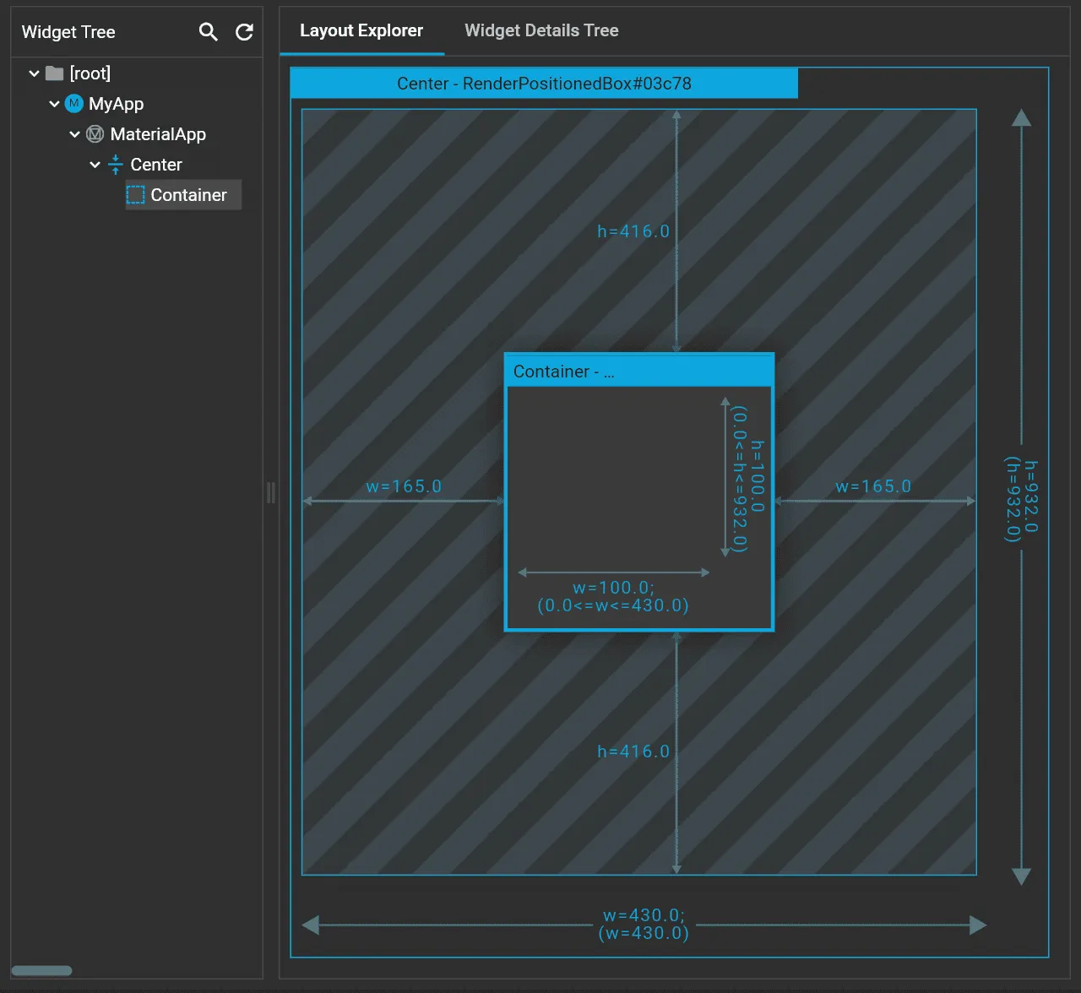1081x993 pixels.
Task: Click the Container header in layout view
Action: coord(639,372)
